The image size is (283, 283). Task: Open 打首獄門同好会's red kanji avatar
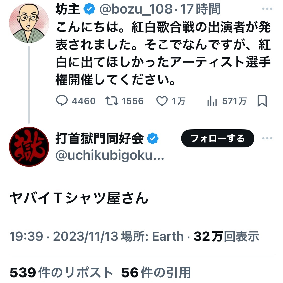[29, 147]
